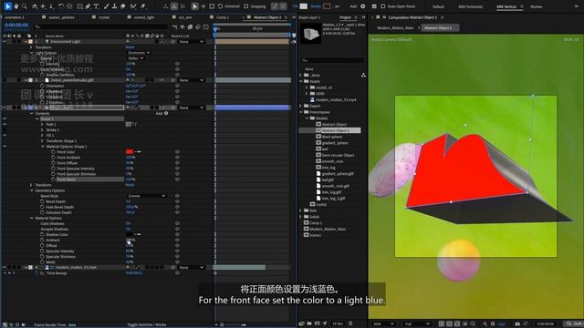Select the Puppet Pin tool

click(x=143, y=6)
